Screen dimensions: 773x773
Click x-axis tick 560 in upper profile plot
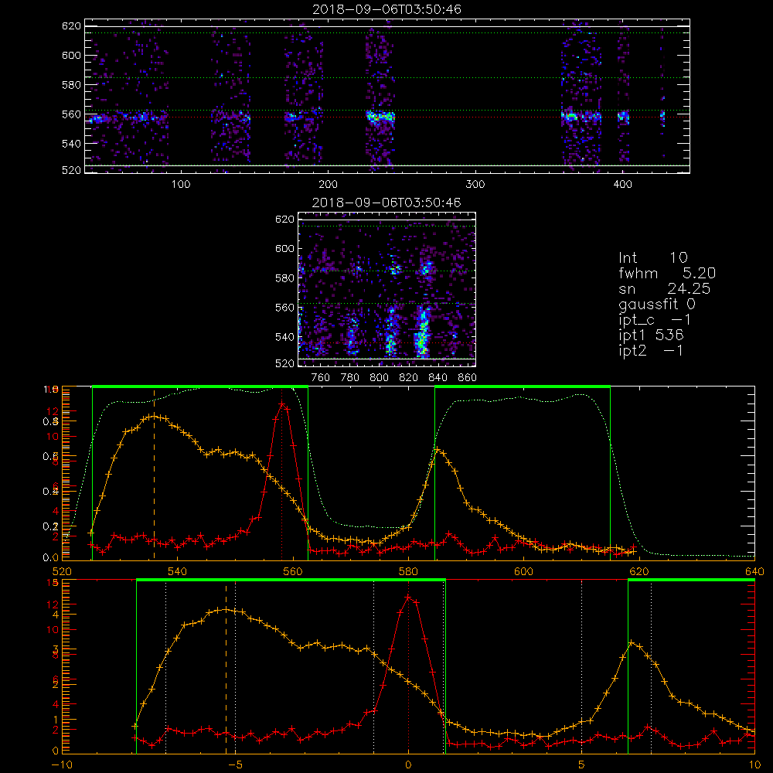pyautogui.click(x=293, y=572)
